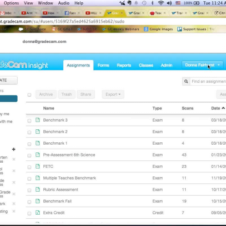The image size is (226, 226).
Task: Click the US flag input source icon
Action: (178, 3)
